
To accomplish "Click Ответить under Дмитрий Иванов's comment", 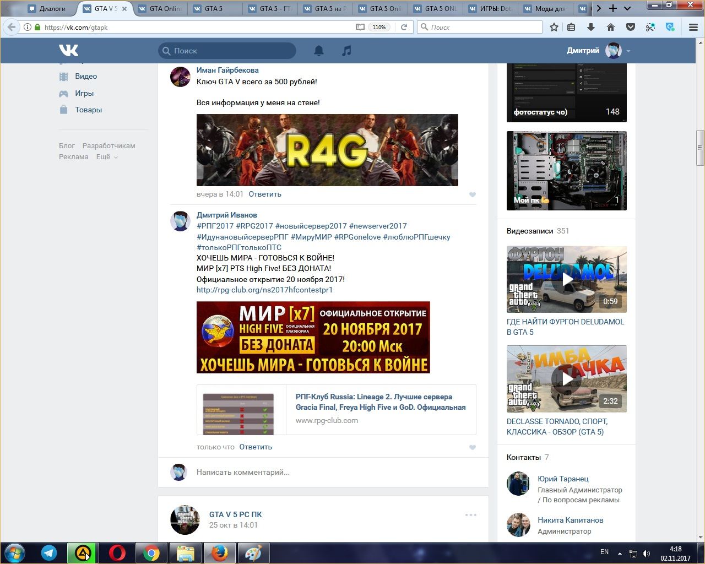I will pos(256,447).
